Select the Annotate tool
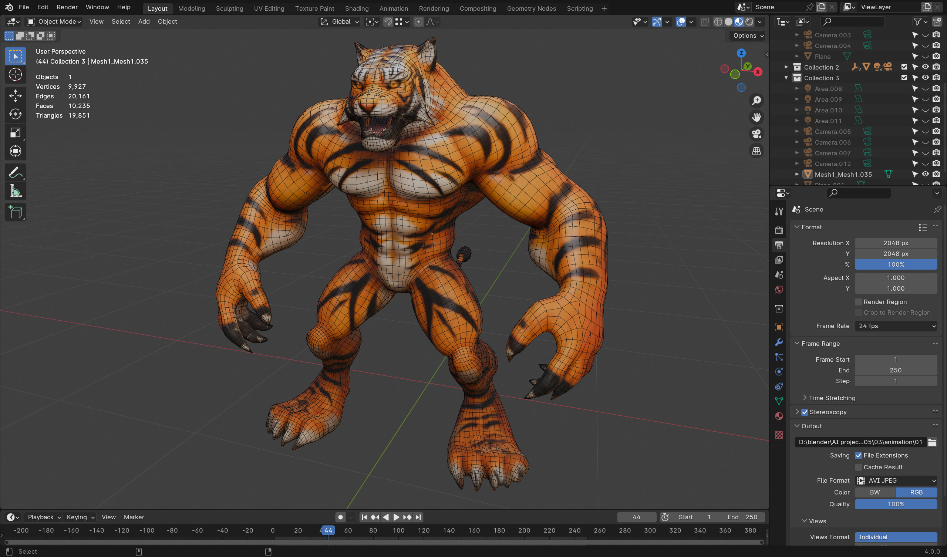Screen dimensions: 947x557 (x=16, y=172)
